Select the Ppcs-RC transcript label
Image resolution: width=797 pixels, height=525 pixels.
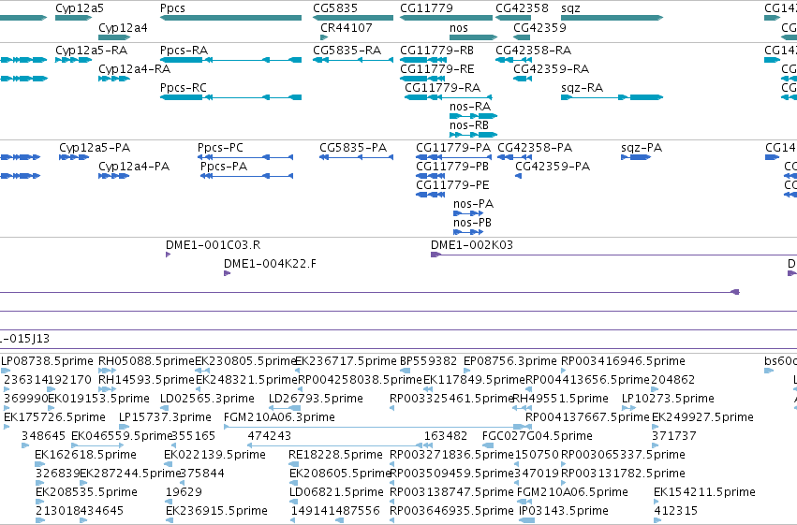(x=184, y=88)
